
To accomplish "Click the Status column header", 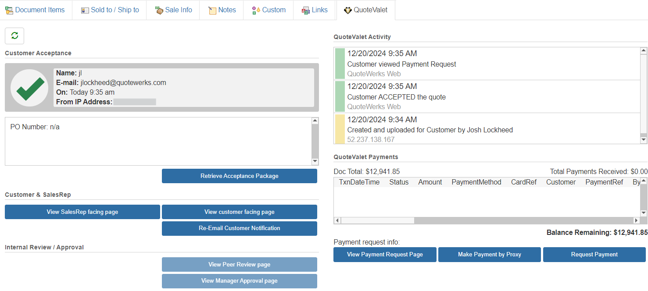I will coord(399,182).
